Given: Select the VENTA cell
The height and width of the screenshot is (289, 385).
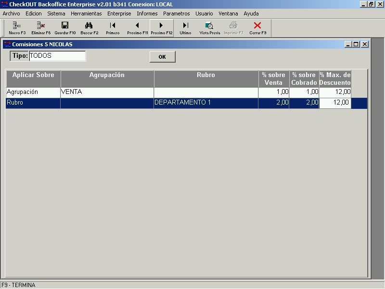Looking at the screenshot, I should (107, 92).
